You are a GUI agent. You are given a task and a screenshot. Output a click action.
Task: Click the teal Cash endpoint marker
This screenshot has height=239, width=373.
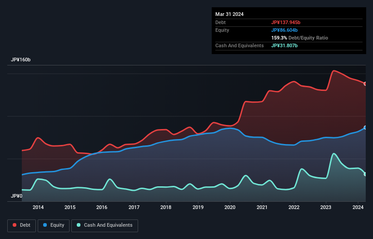[x=365, y=174]
